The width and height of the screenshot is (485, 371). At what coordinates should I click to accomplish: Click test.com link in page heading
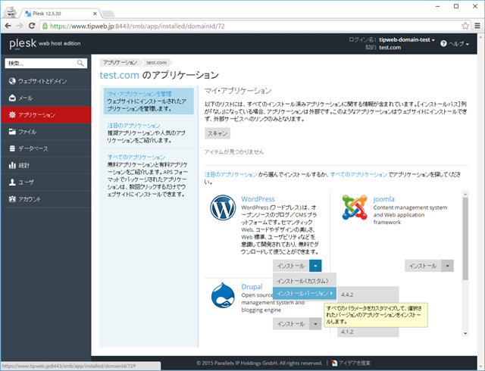119,75
